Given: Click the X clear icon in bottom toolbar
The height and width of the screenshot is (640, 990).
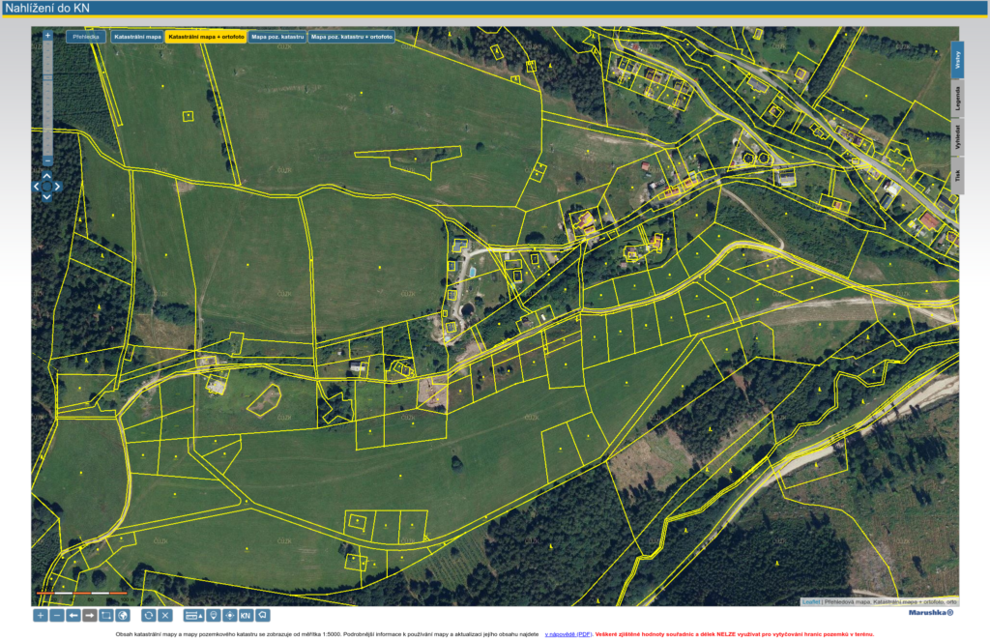Looking at the screenshot, I should (165, 615).
